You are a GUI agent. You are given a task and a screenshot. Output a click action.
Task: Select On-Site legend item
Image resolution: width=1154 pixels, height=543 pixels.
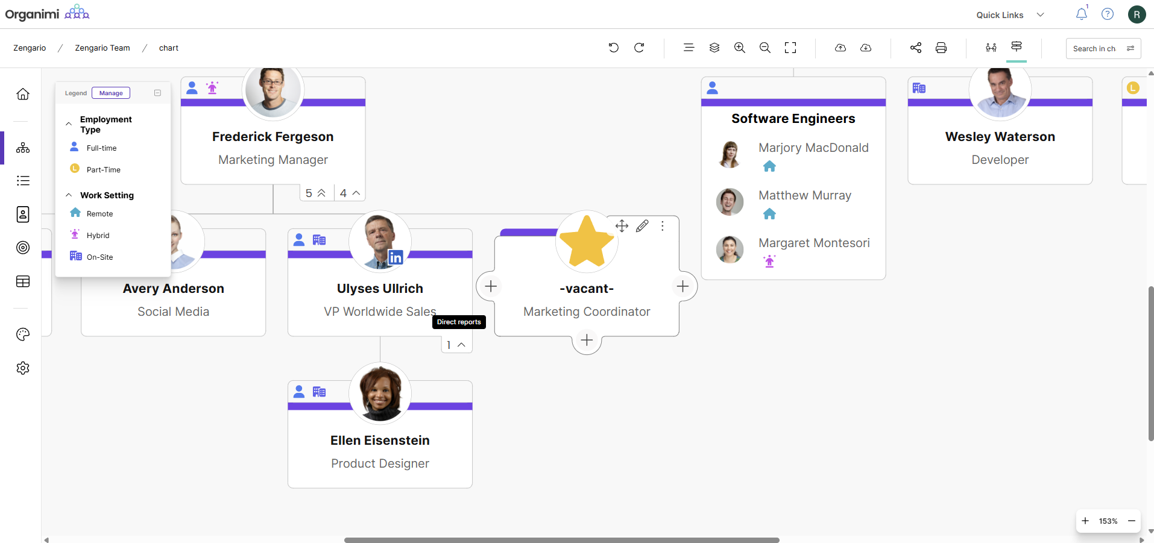coord(92,257)
